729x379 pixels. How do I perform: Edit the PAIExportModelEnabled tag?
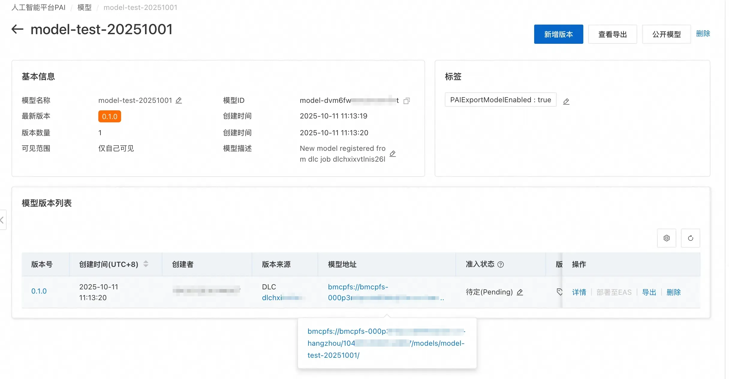[566, 101]
